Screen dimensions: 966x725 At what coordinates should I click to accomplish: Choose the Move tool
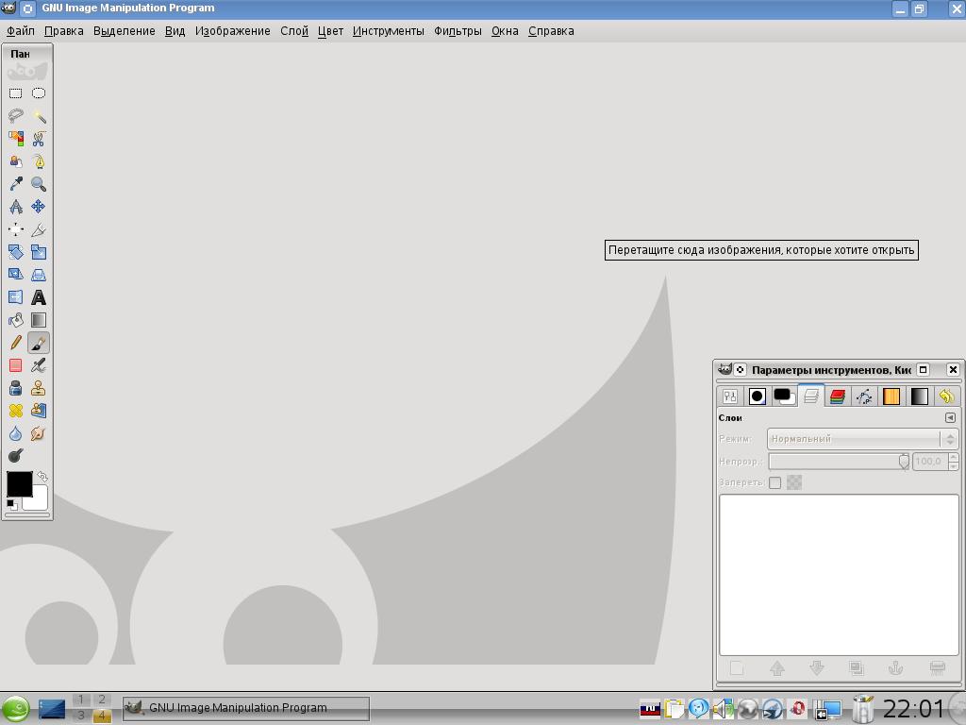39,207
